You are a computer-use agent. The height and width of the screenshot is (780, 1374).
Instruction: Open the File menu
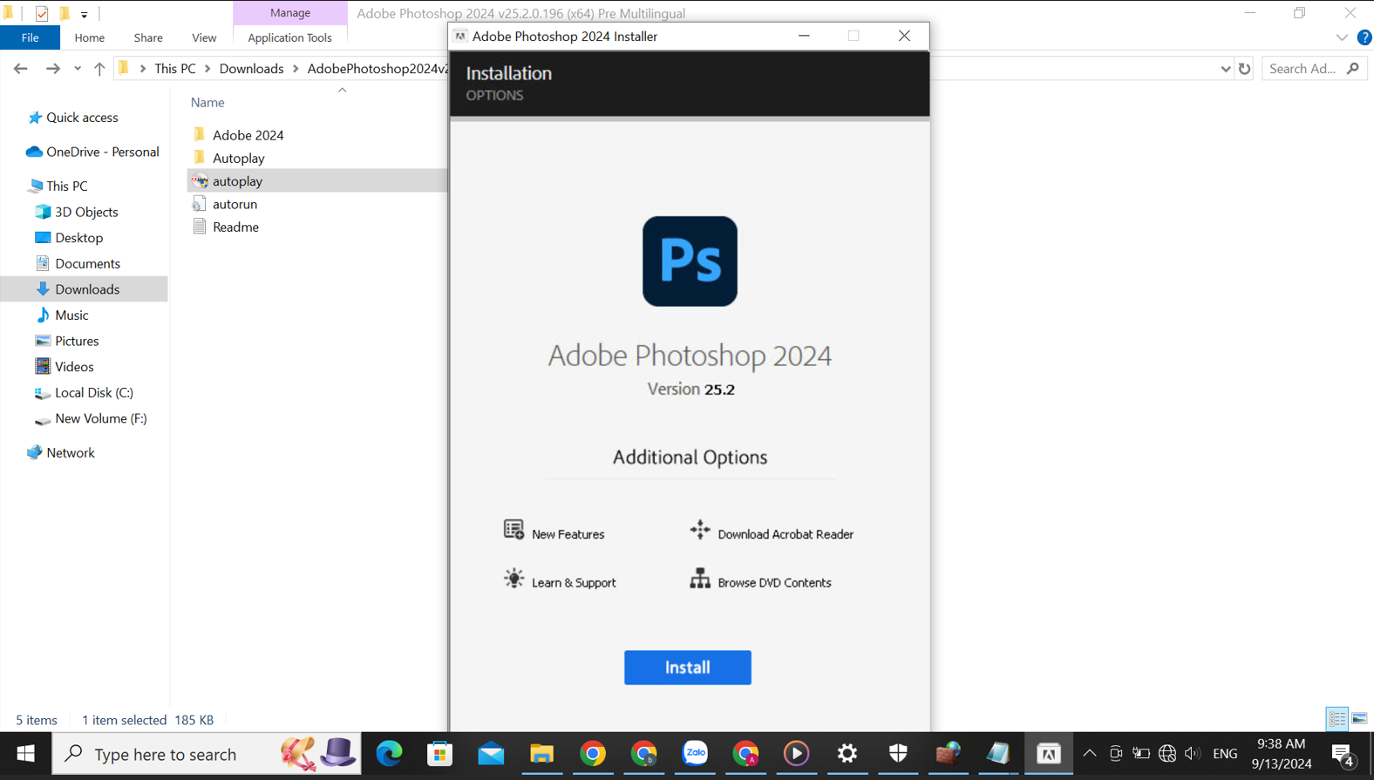click(30, 37)
